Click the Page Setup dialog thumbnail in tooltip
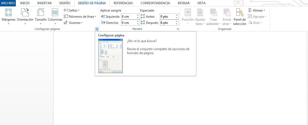 pyautogui.click(x=110, y=56)
